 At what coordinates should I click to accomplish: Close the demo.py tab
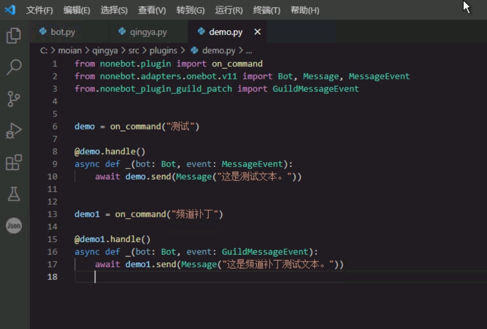257,32
